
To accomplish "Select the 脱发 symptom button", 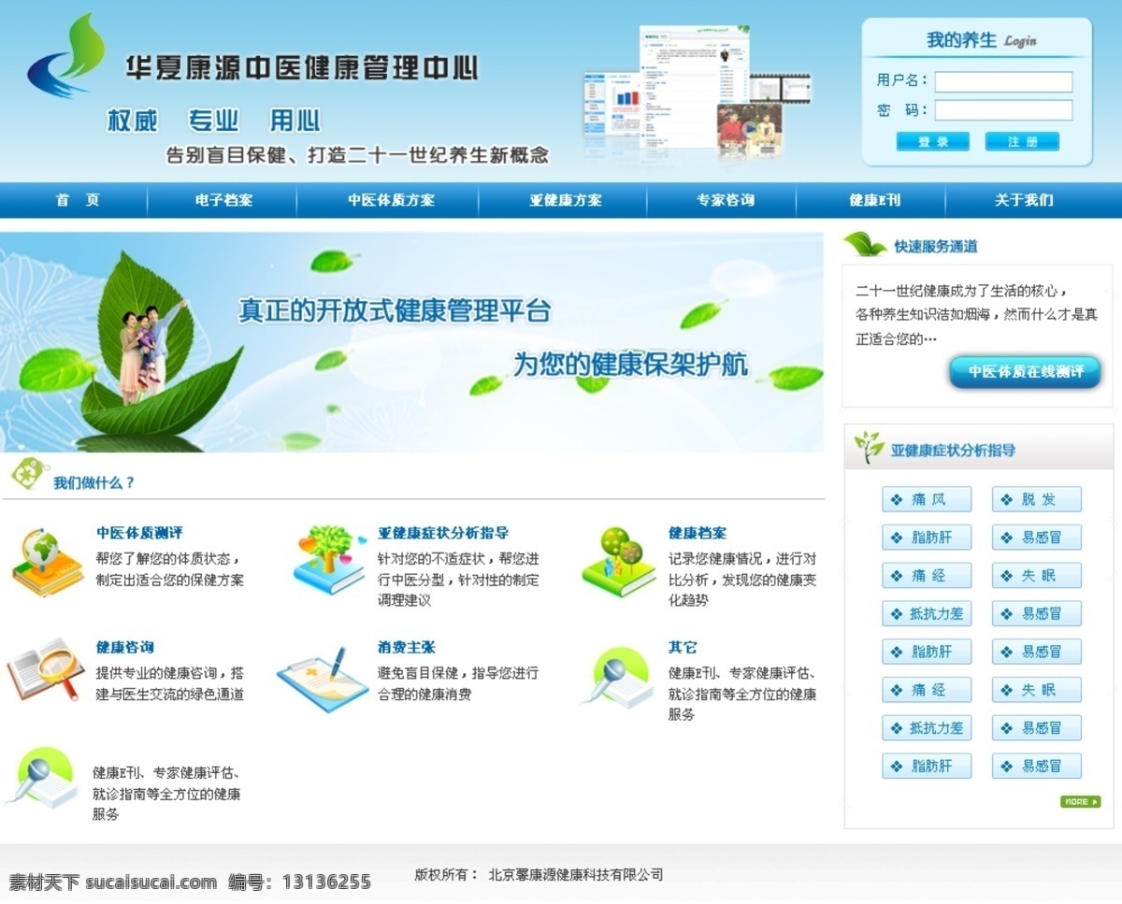I will click(1037, 499).
